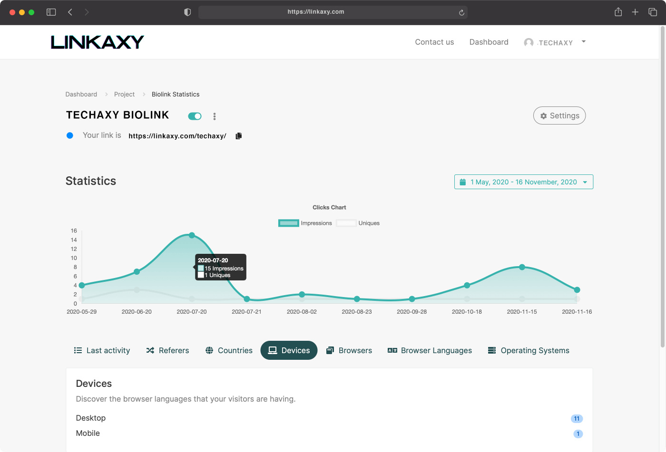Click the Browsers window icon
666x452 pixels.
click(330, 350)
